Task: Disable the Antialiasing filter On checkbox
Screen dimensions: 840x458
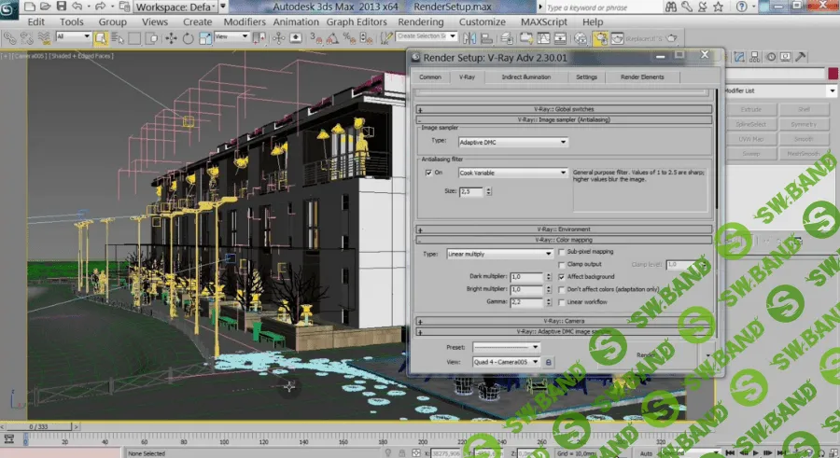Action: coord(428,173)
